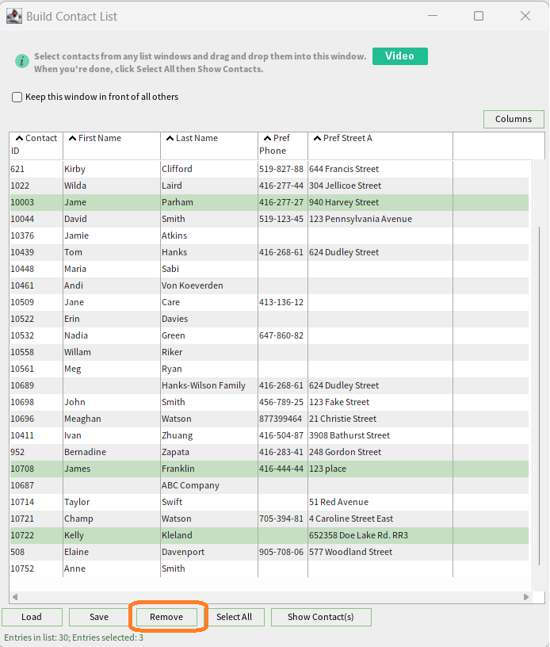Click 3908 Bathurst Street address cell
The image size is (550, 647).
click(x=380, y=435)
